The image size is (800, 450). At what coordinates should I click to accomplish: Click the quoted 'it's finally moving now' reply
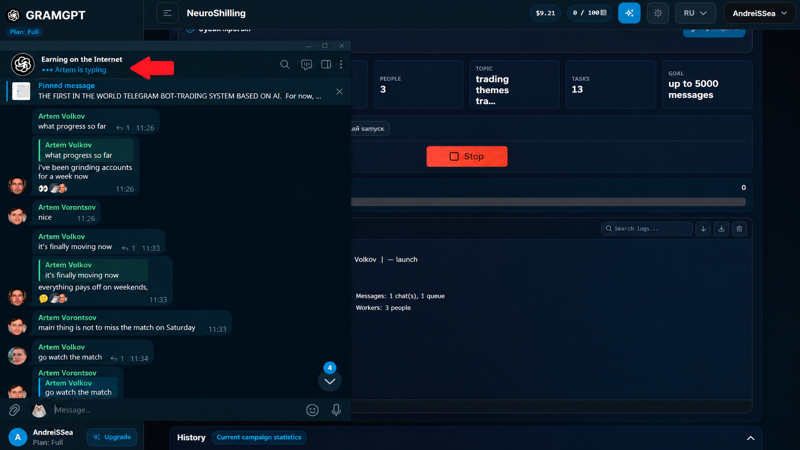tap(93, 270)
